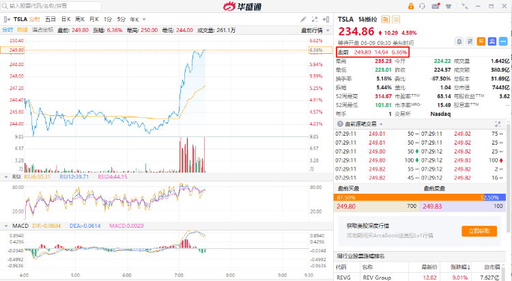512x281 pixels.
Task: Switch to the 五日 chart tab
Action: [51, 19]
